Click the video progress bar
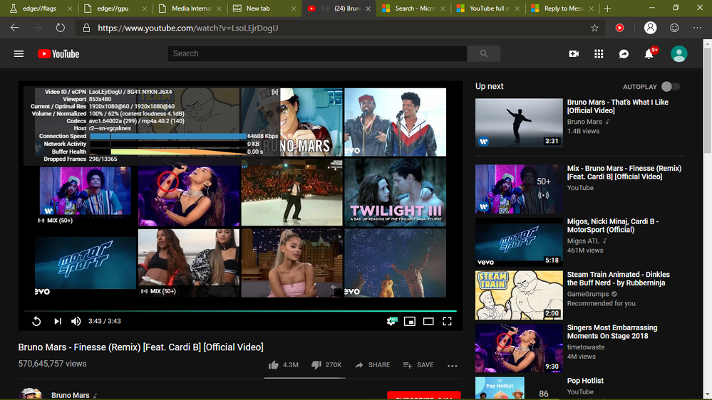Screen dimensions: 712x400 point(240,311)
